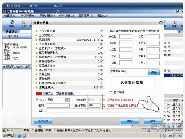Click the 欠帐金额 row
This screenshot has width=185, height=139.
pos(69,74)
